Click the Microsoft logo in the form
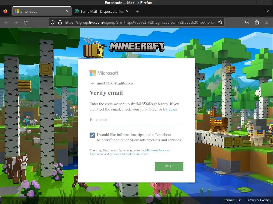 point(104,73)
